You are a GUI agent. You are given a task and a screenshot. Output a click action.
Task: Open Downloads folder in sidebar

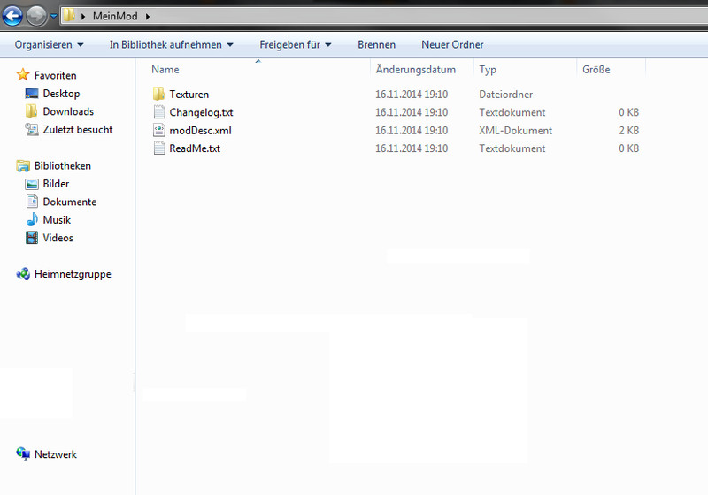[x=68, y=111]
